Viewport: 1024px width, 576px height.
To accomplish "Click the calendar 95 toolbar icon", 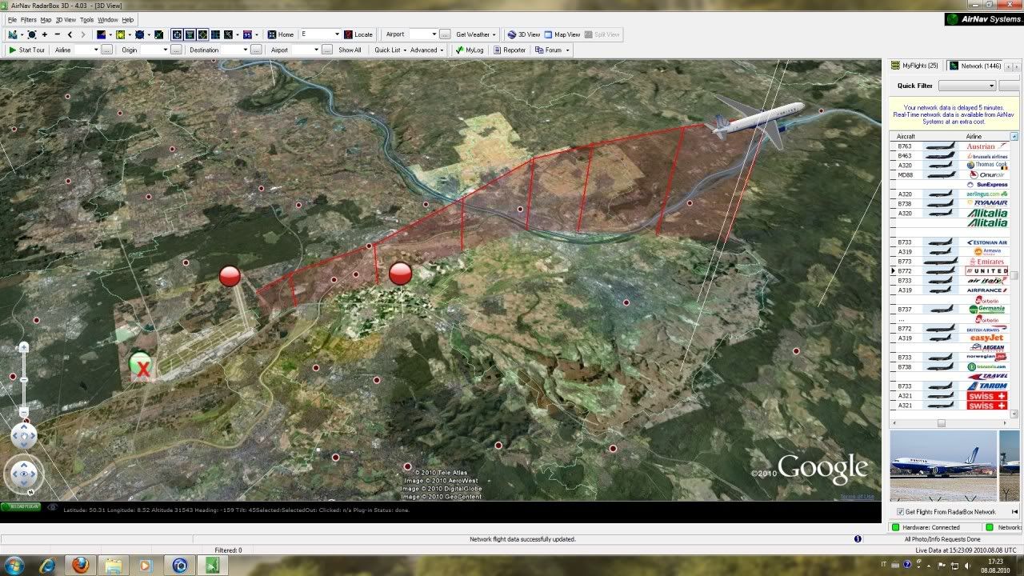I will coord(247,34).
